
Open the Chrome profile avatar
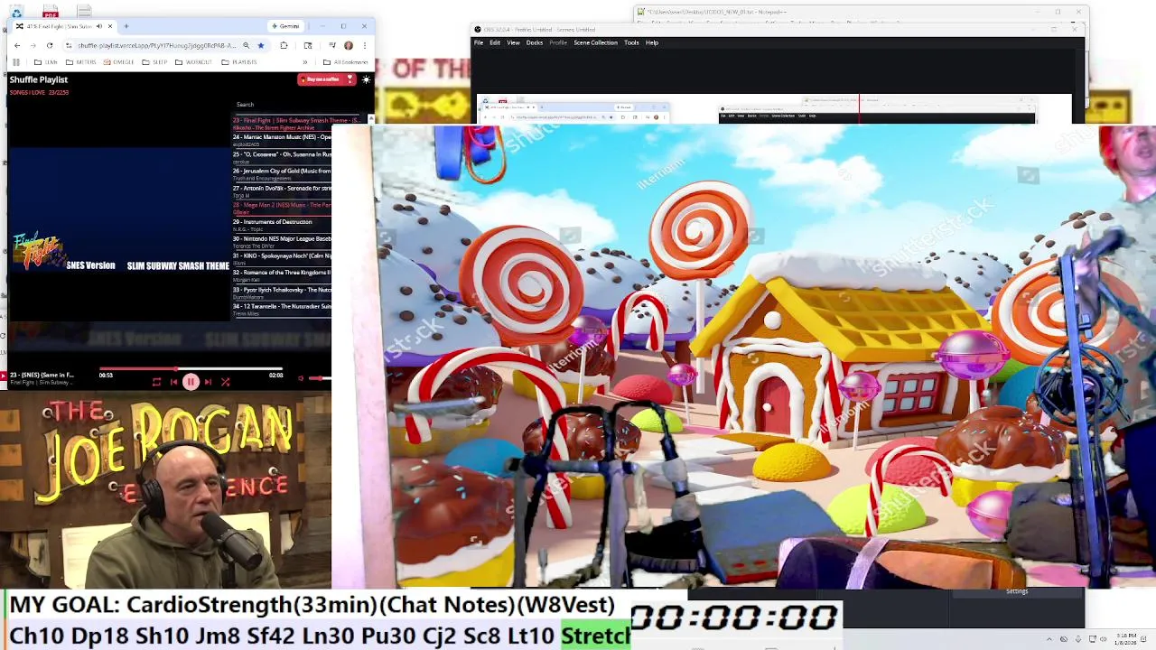tap(349, 45)
